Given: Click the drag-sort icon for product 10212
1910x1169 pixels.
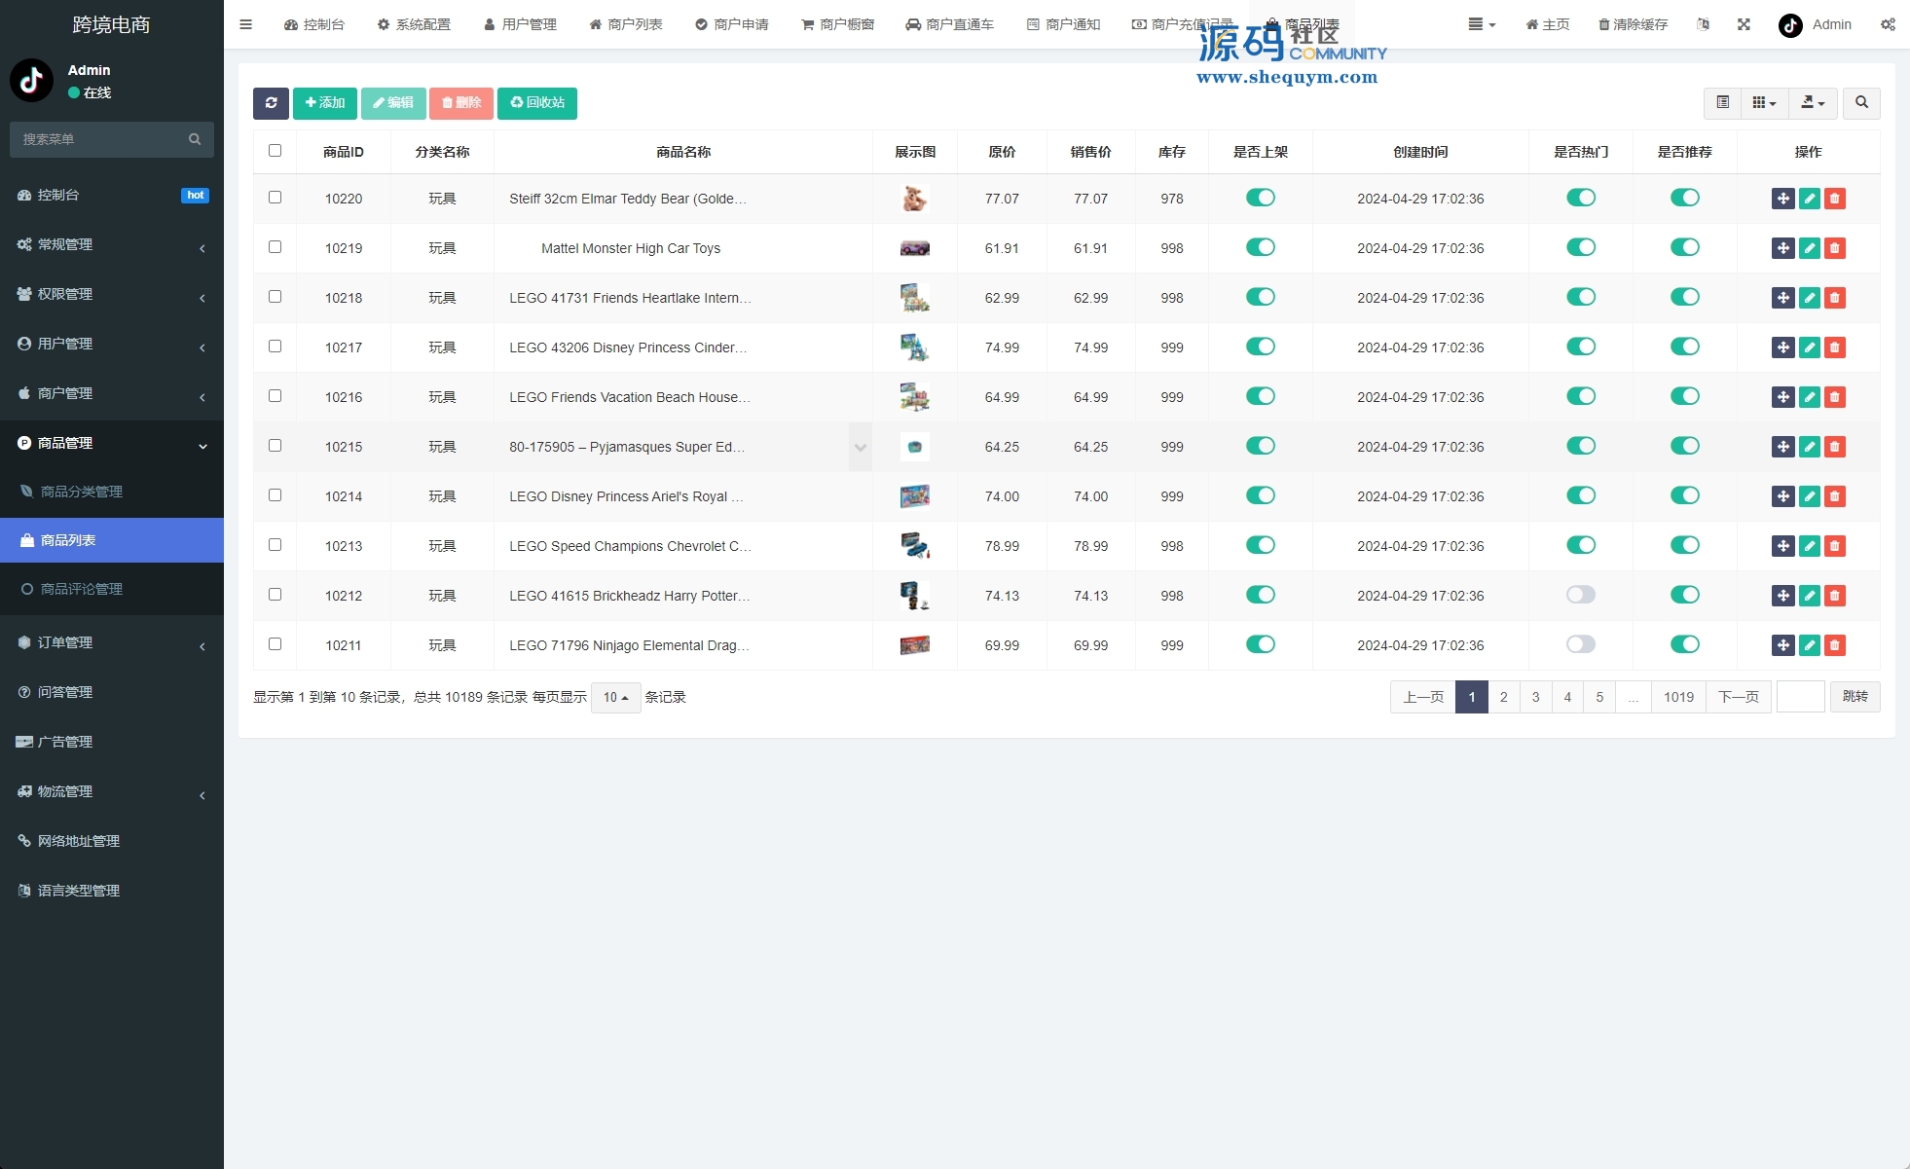Looking at the screenshot, I should click(1782, 596).
